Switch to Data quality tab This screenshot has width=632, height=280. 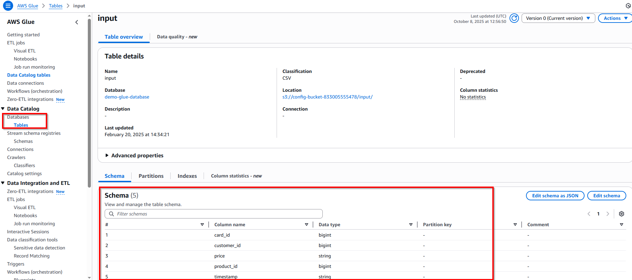(177, 37)
